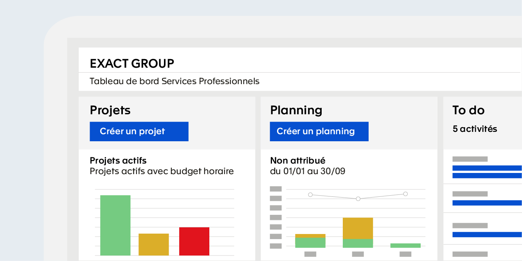Select the green bar in Projets chart
The width and height of the screenshot is (522, 261).
click(115, 225)
